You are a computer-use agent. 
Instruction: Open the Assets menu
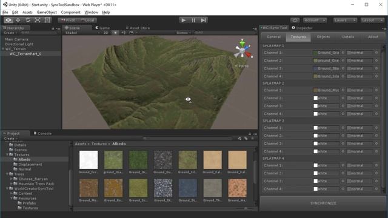pos(27,12)
